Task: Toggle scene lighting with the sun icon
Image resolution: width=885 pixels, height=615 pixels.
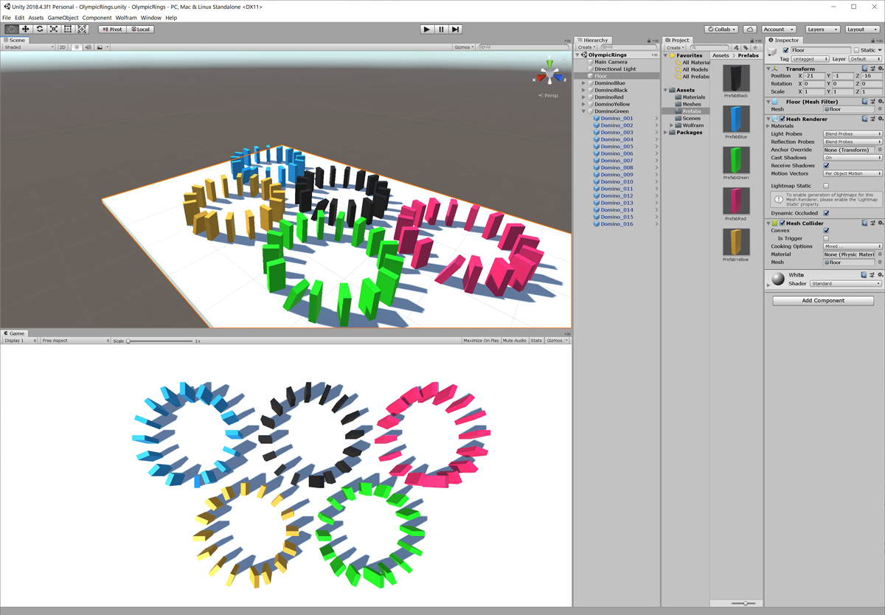Action: point(76,47)
